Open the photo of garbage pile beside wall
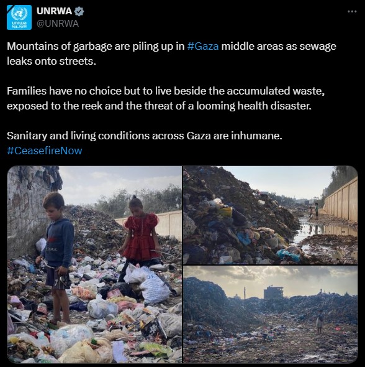 coord(271,215)
